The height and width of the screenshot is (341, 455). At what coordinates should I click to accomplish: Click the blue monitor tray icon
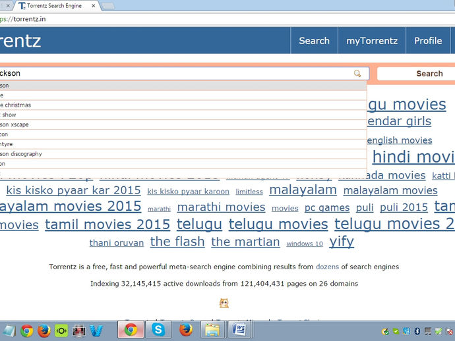pos(406,331)
